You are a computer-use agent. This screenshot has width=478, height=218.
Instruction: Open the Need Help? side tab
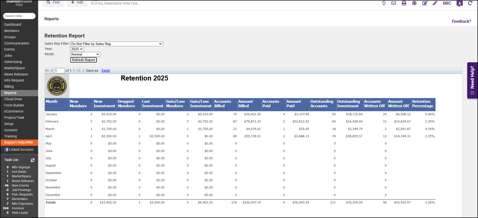coord(472,80)
